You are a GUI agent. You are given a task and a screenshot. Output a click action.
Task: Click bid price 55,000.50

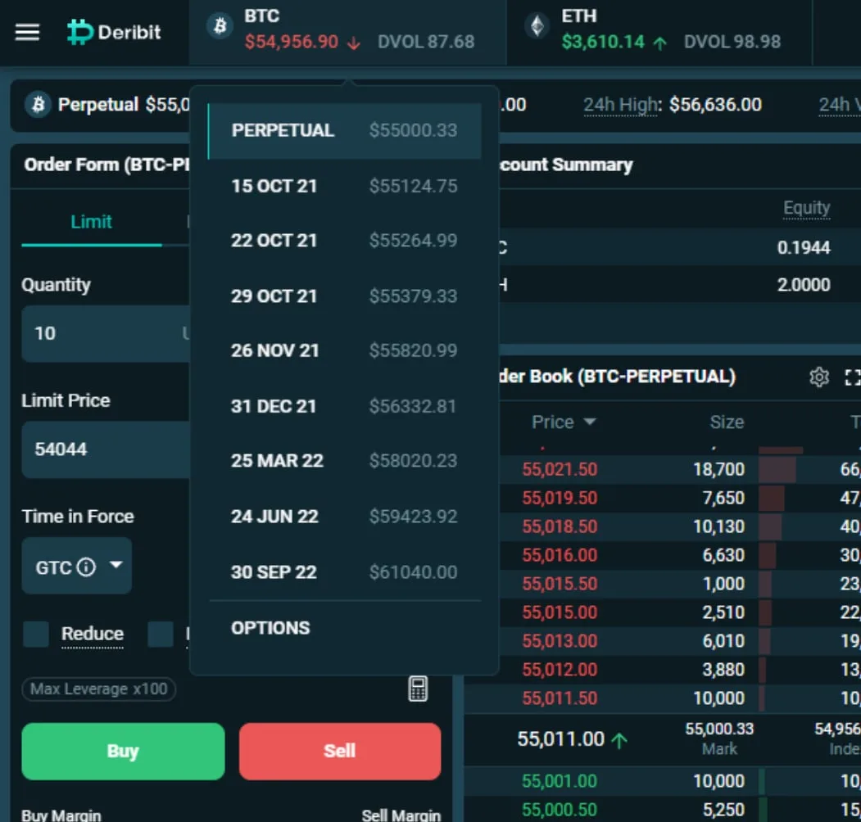tap(560, 810)
